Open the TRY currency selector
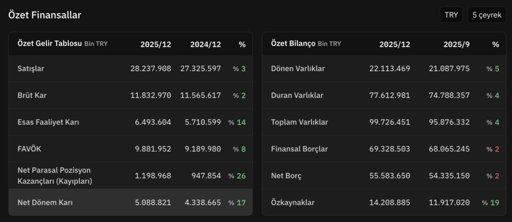The width and height of the screenshot is (512, 222). (x=451, y=15)
